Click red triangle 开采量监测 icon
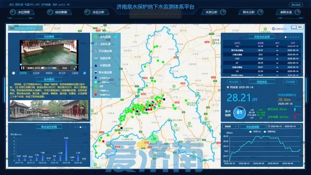 tap(96, 51)
